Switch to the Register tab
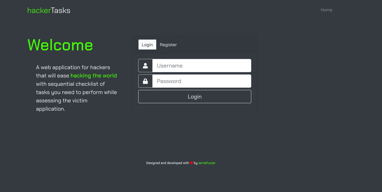Viewport: 382px width, 192px height. (x=168, y=45)
